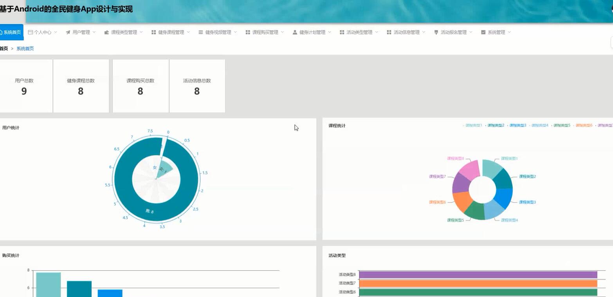Click the 活动类型 panel title
The height and width of the screenshot is (297, 613).
tap(337, 256)
